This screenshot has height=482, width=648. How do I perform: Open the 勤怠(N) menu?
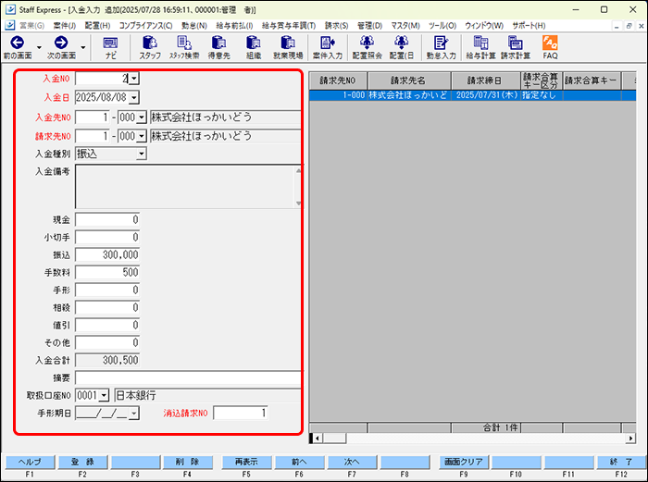[194, 26]
